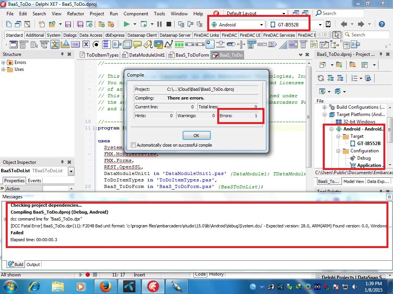Open Firefox from the Windows taskbar
The height and width of the screenshot is (294, 393).
click(x=106, y=286)
